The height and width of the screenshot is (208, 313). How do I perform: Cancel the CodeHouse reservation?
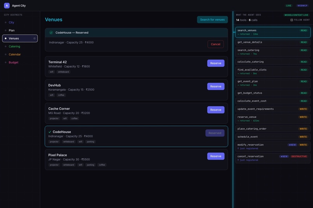[216, 44]
